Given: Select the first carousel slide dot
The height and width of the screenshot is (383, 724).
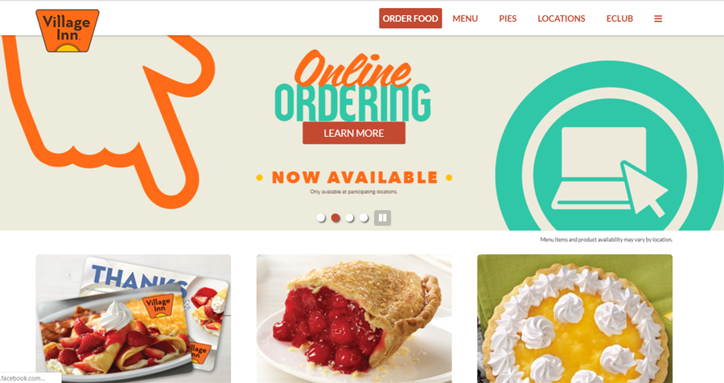Looking at the screenshot, I should click(321, 217).
